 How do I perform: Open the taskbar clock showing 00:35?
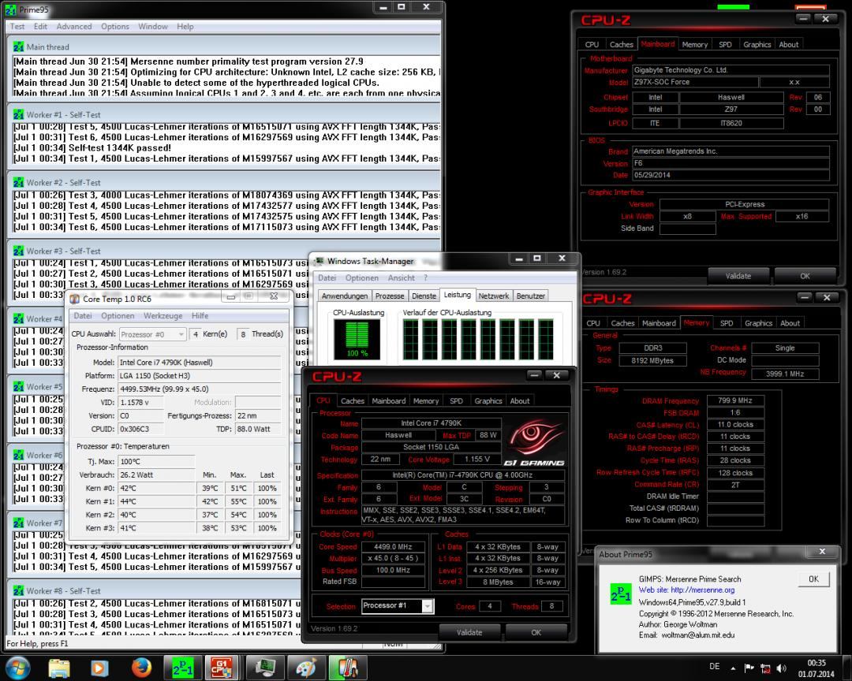coord(816,668)
